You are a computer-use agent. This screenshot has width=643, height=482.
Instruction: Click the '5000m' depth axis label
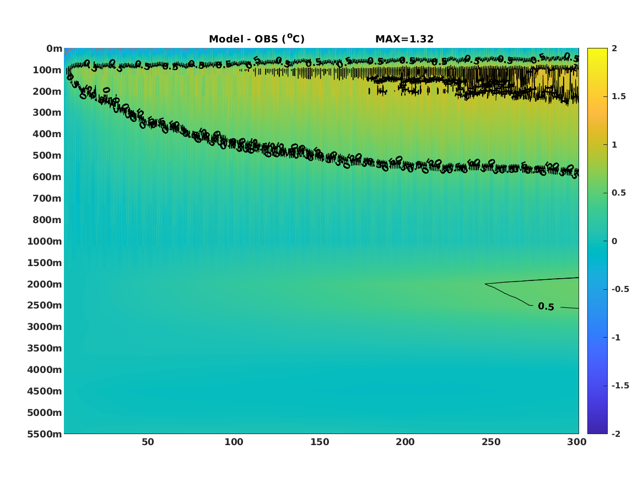[45, 413]
